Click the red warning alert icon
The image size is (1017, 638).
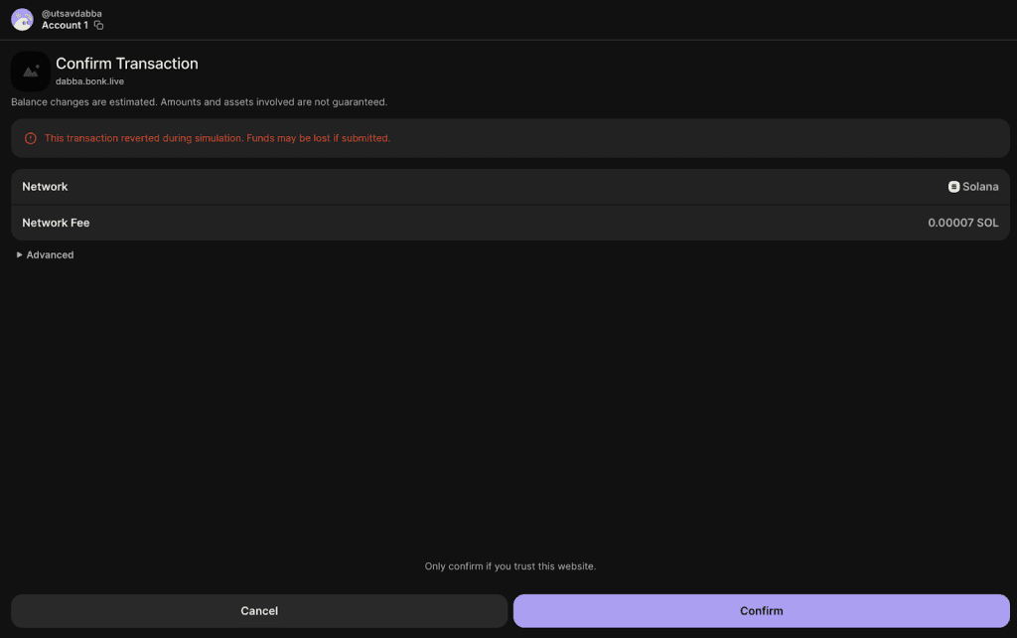tap(31, 138)
